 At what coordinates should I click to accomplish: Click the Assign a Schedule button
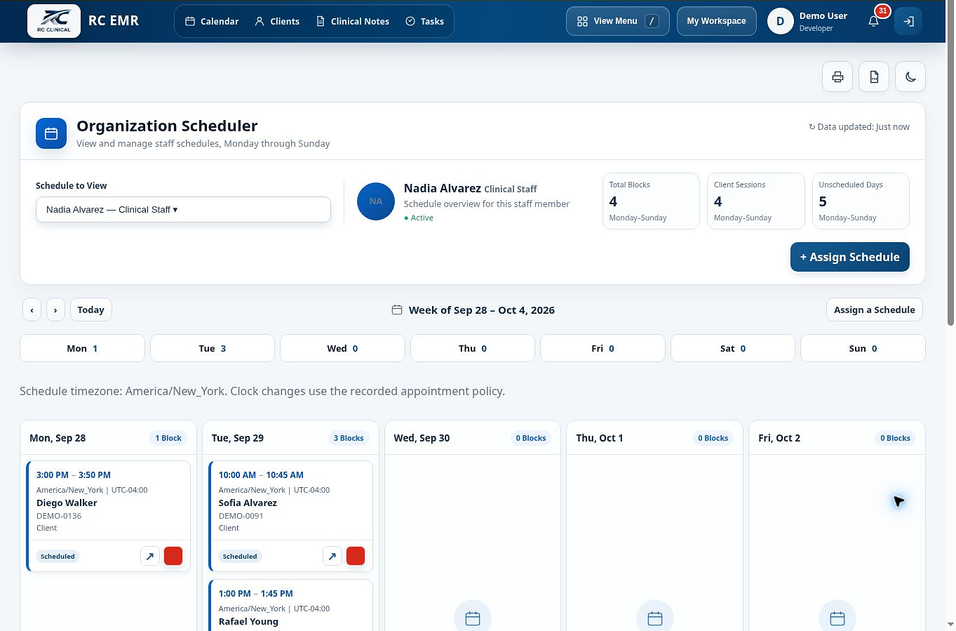pos(875,310)
